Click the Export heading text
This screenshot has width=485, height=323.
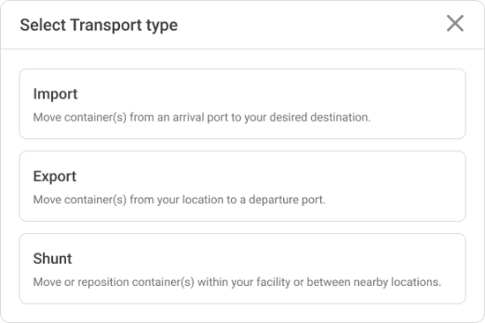click(55, 176)
